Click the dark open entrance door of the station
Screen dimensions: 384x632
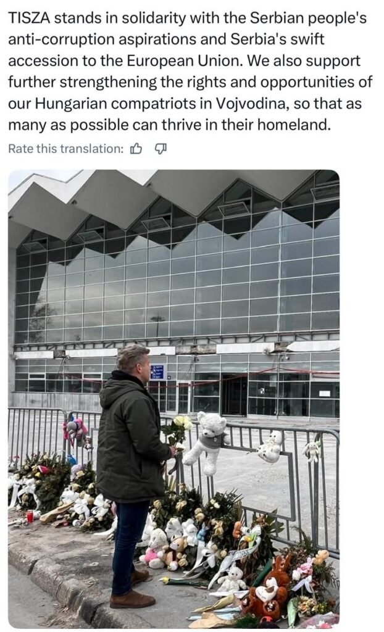pos(234,395)
